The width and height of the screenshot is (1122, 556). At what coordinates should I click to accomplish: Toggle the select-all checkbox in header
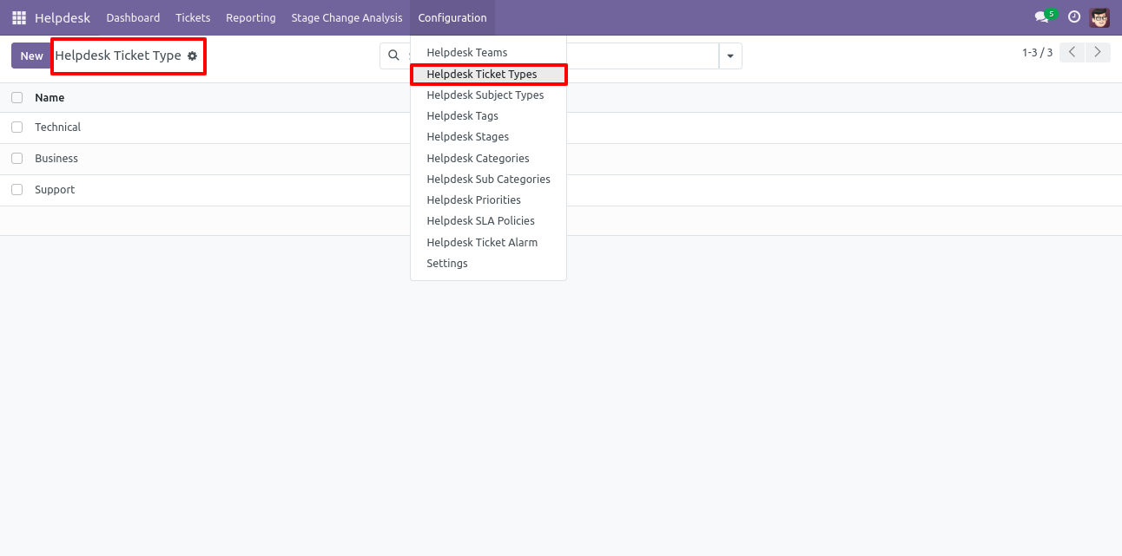[17, 97]
